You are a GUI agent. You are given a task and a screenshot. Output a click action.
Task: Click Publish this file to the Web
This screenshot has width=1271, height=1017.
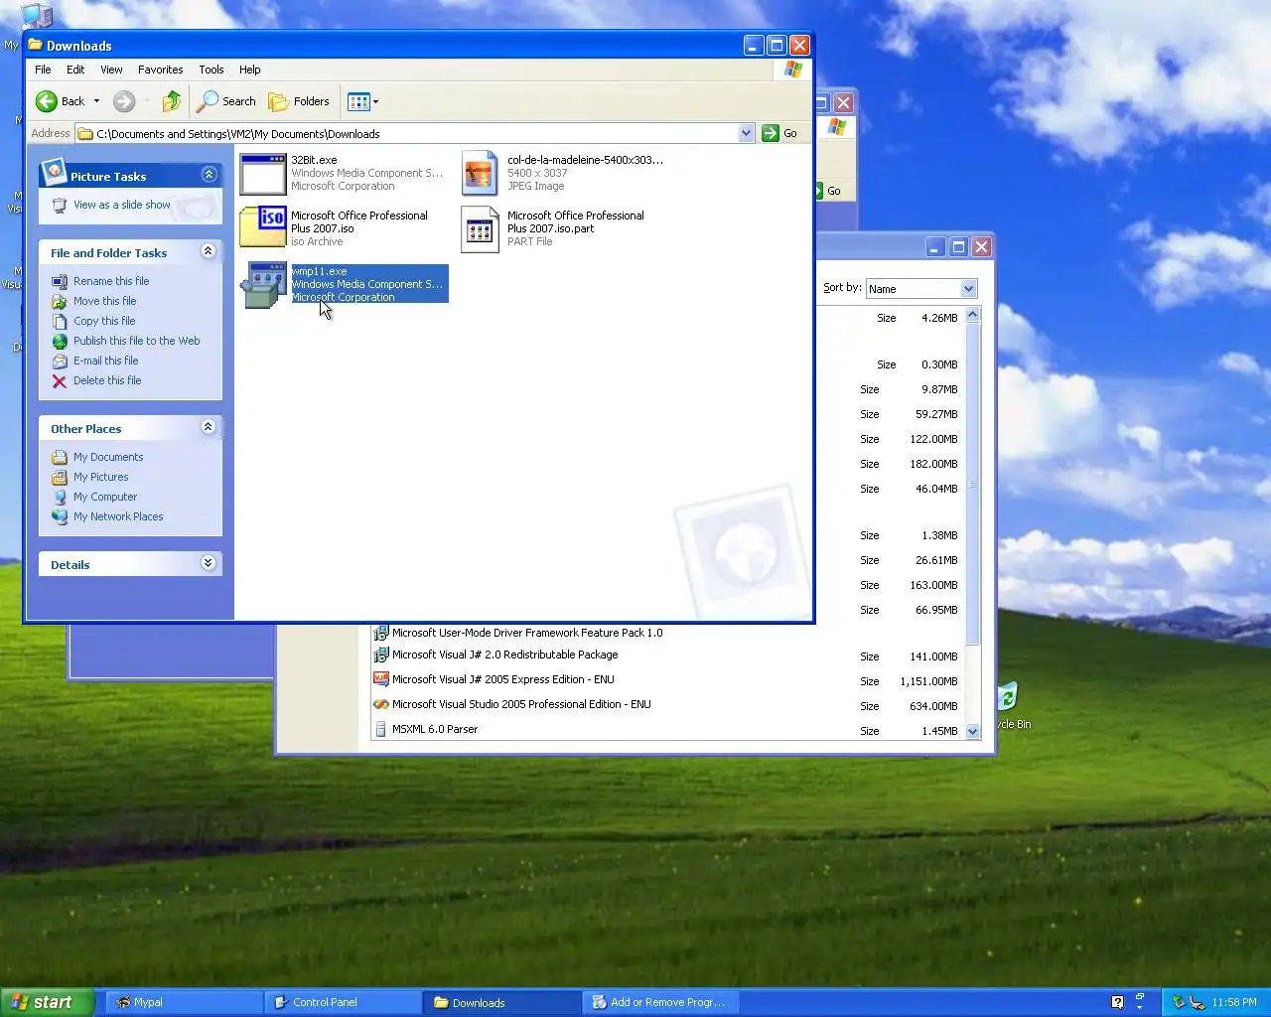137,341
